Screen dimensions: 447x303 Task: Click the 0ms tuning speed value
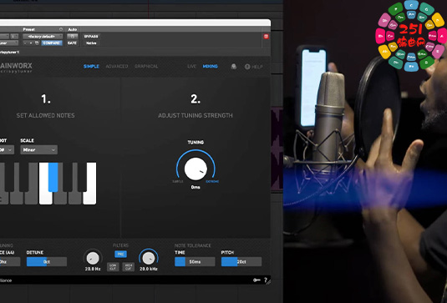click(196, 187)
